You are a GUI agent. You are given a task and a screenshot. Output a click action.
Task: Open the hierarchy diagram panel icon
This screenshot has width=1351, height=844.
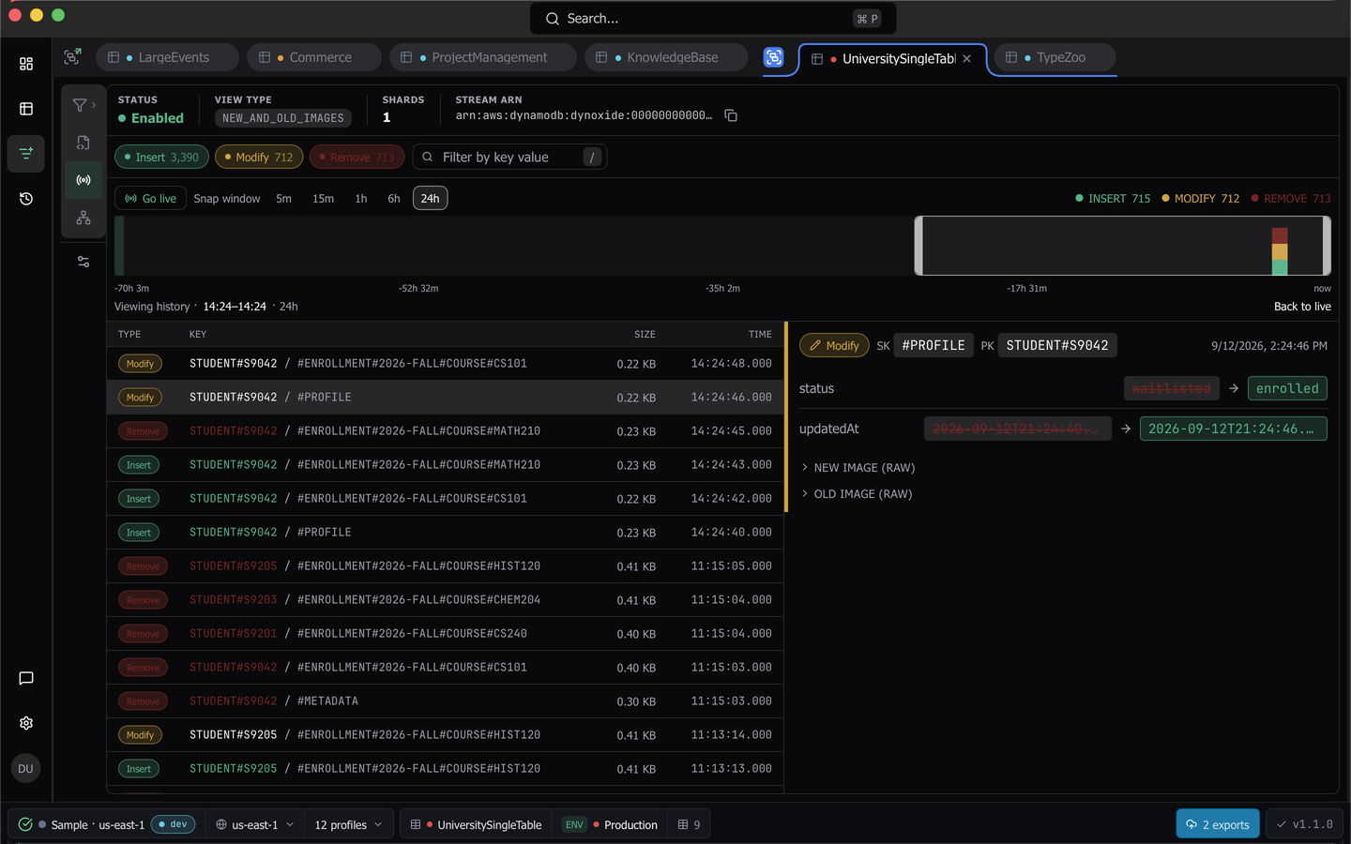tap(83, 218)
